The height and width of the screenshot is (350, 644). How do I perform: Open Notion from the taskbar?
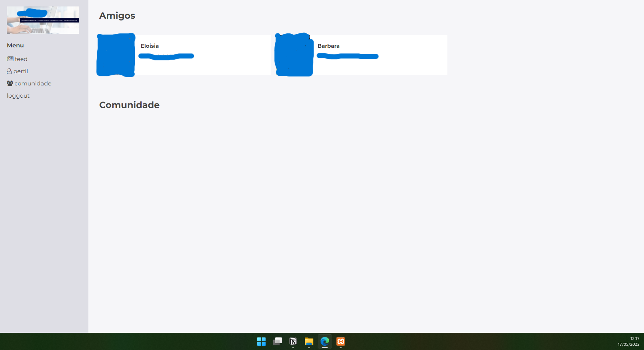pos(293,341)
